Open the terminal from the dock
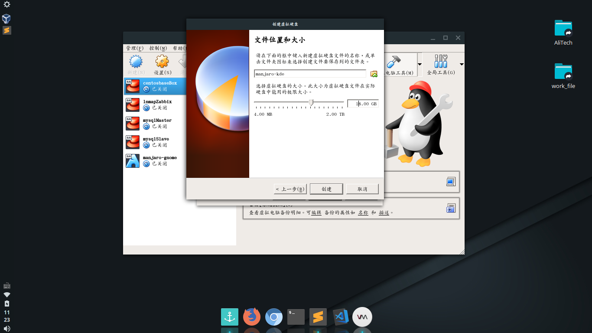The width and height of the screenshot is (592, 333). click(x=296, y=317)
